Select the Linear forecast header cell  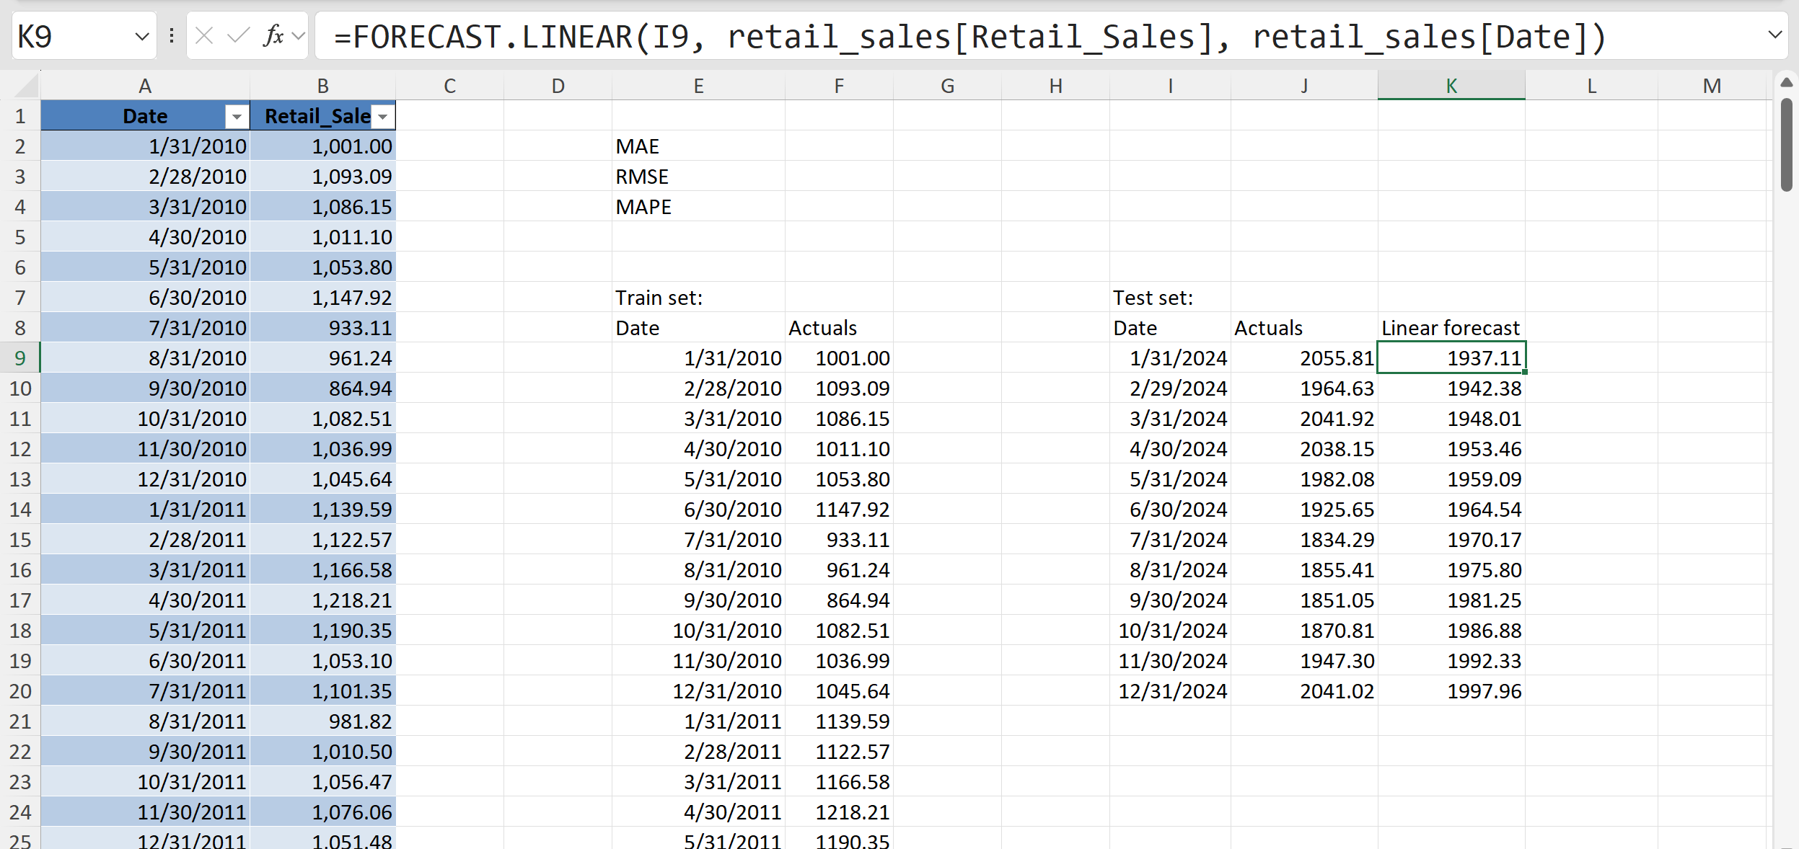click(x=1451, y=329)
